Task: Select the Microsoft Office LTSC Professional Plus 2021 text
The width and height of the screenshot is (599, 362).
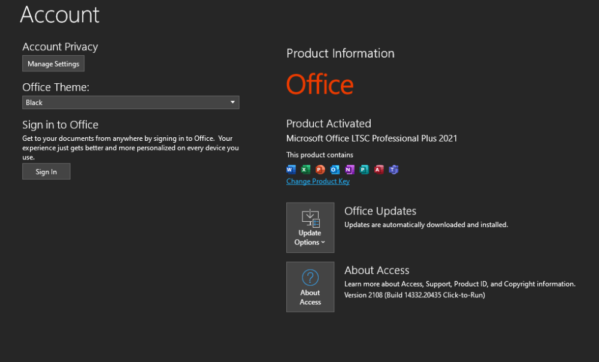Action: pyautogui.click(x=372, y=138)
